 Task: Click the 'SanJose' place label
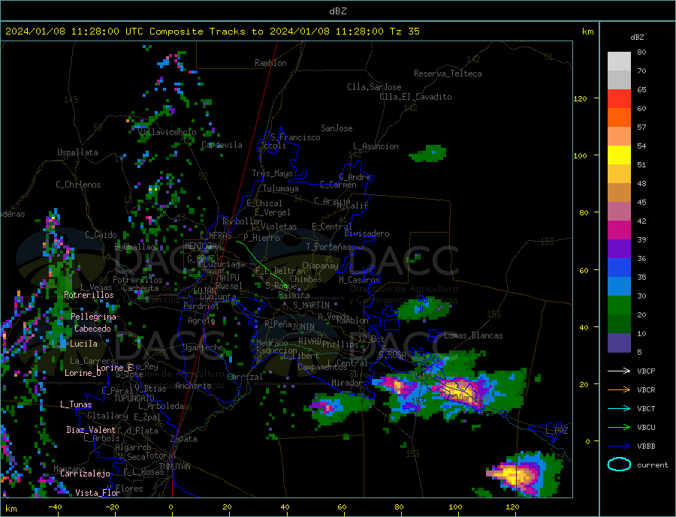[336, 128]
